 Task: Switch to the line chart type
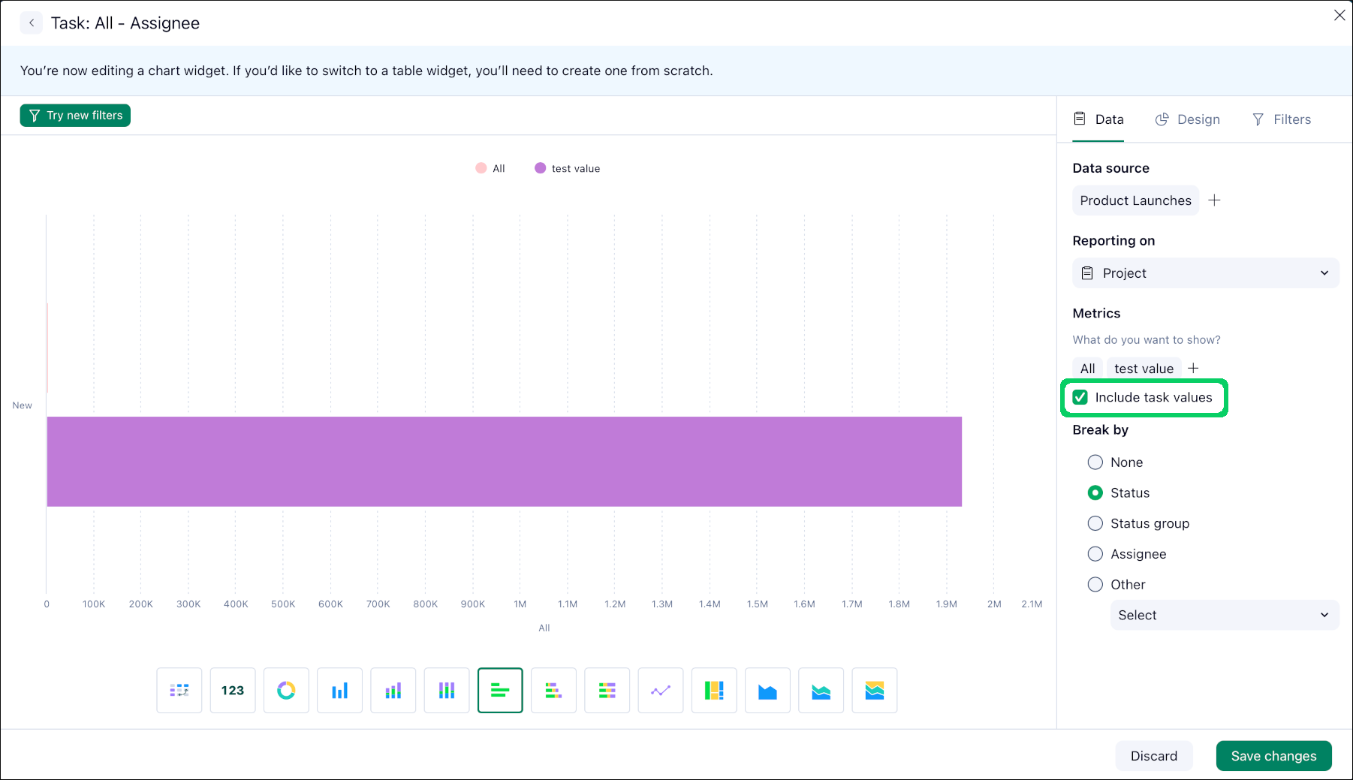click(x=661, y=690)
